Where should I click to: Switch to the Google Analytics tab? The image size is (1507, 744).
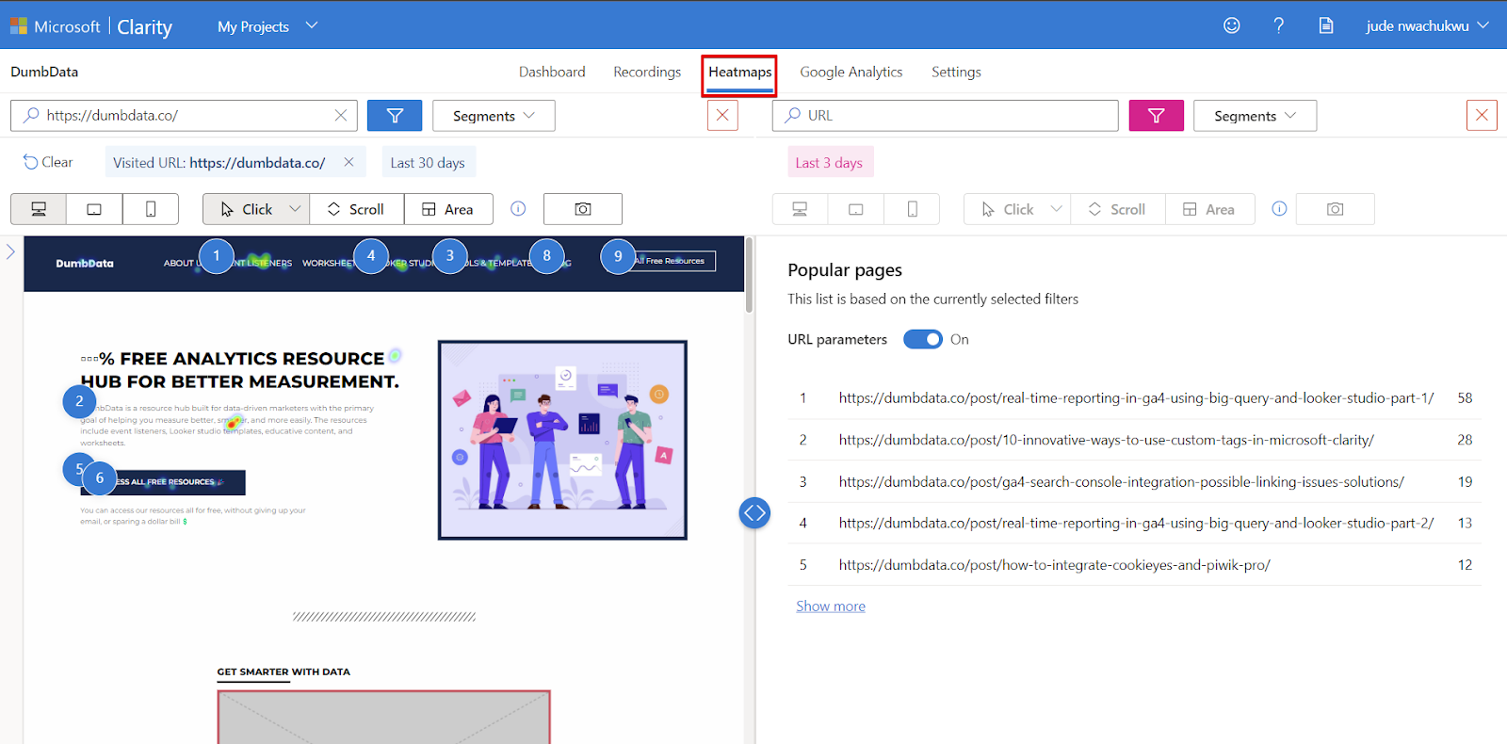pos(851,72)
